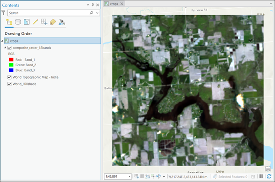Click the snapping icon in status bar
Image resolution: width=275 pixels, height=182 pixels.
pyautogui.click(x=137, y=177)
